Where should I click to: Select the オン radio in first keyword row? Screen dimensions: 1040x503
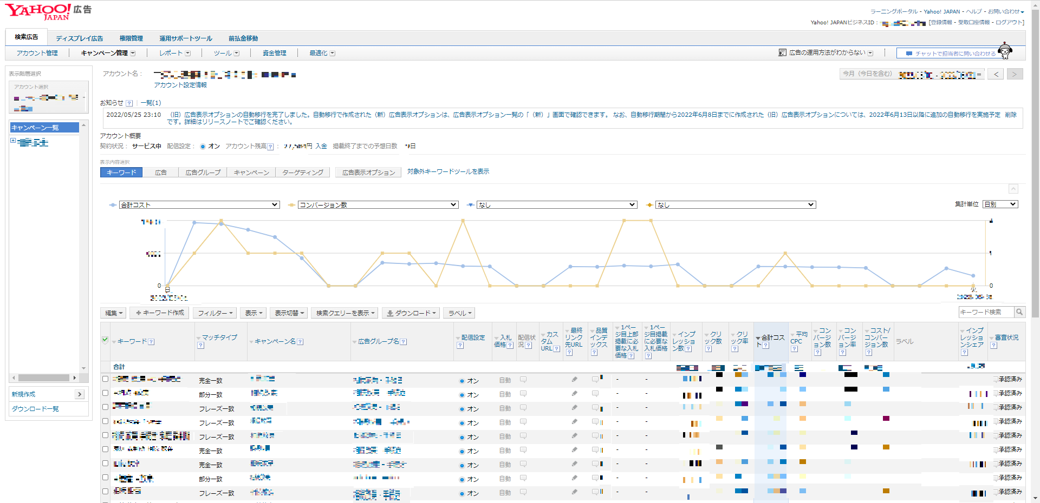coord(462,381)
